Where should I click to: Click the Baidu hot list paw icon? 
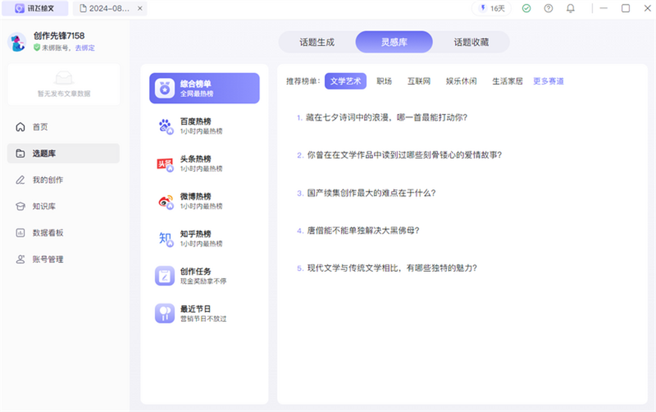165,126
